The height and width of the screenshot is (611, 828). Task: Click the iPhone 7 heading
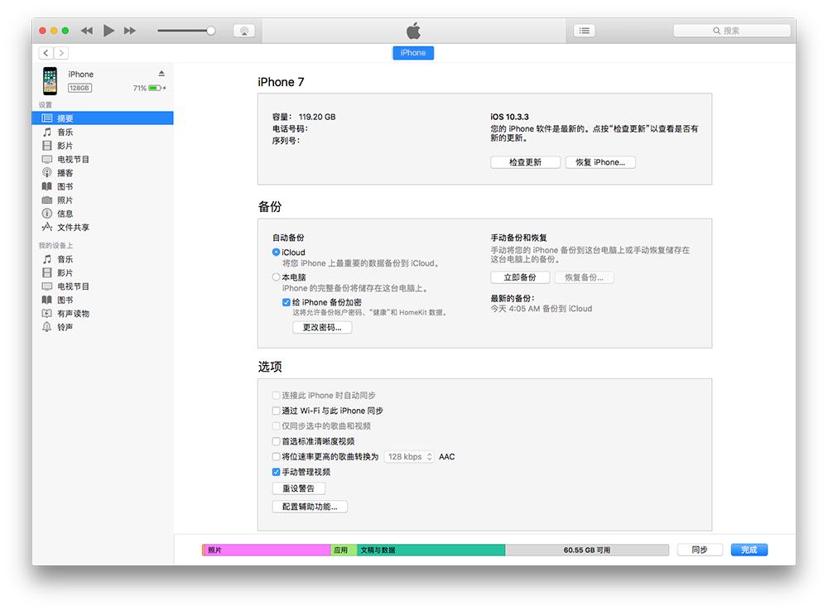(281, 82)
